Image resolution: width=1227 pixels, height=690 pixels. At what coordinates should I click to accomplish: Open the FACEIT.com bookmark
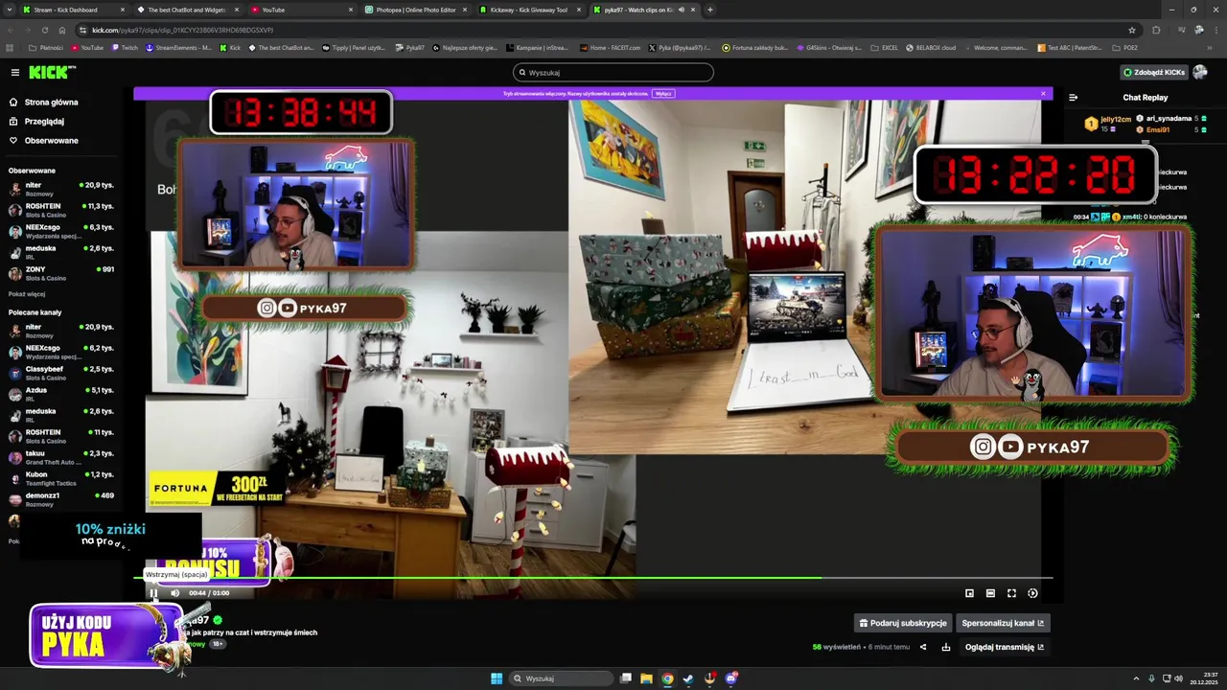[x=610, y=47]
